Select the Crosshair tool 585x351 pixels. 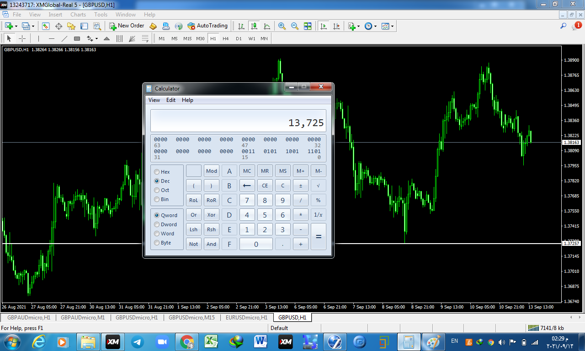point(22,39)
